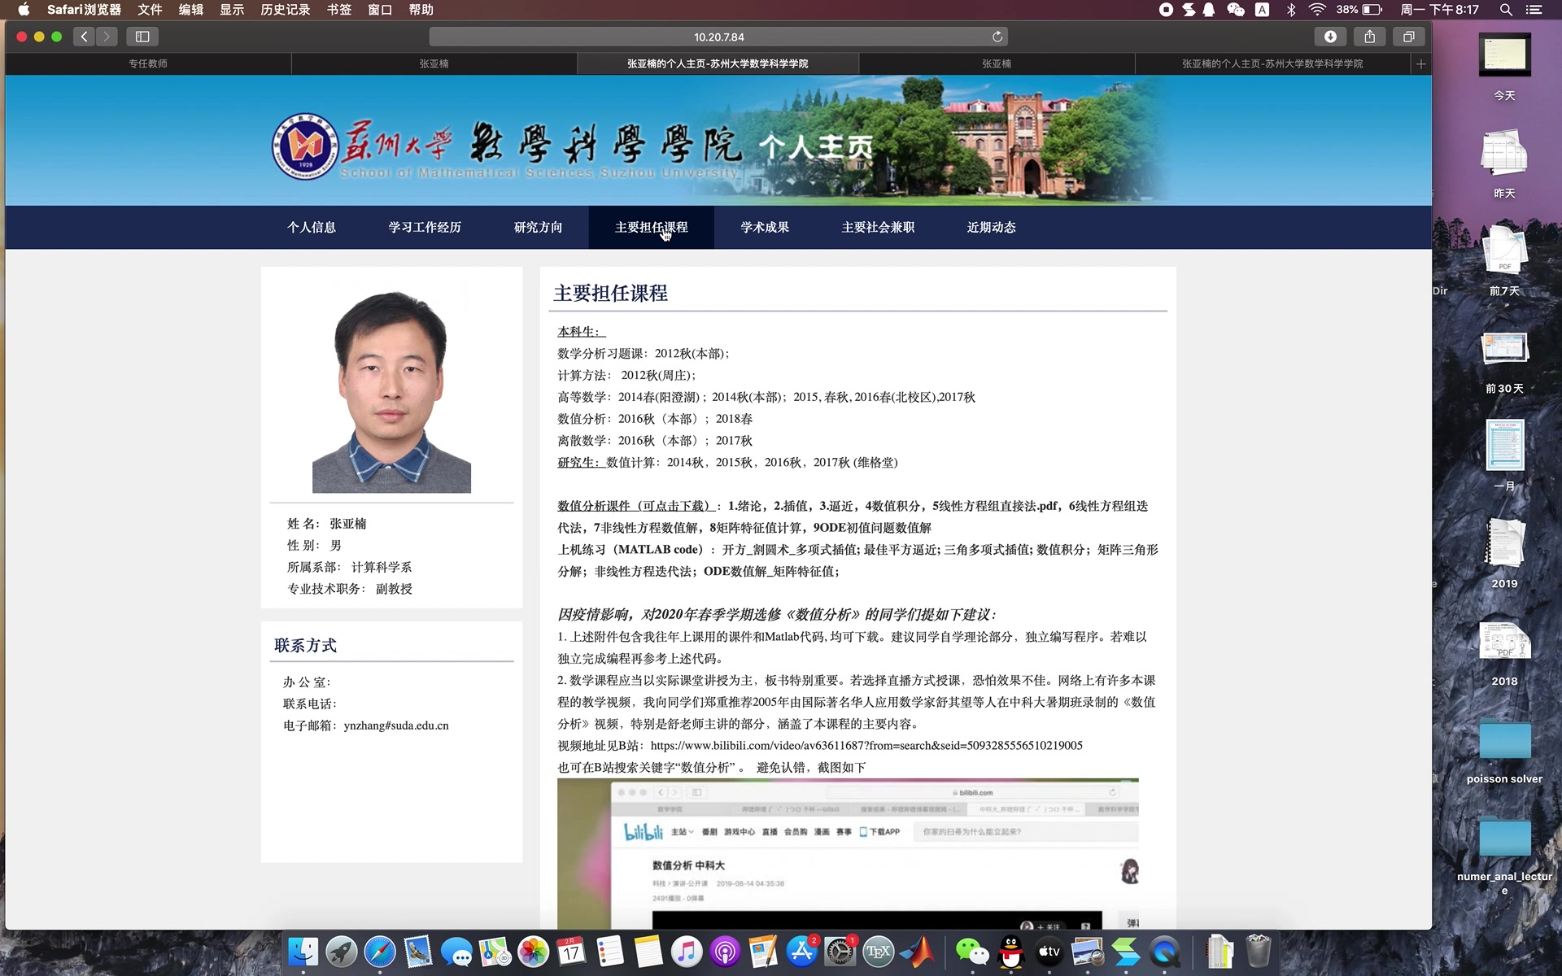Click the Safari back navigation arrow
Image resolution: width=1562 pixels, height=976 pixels.
[x=84, y=37]
